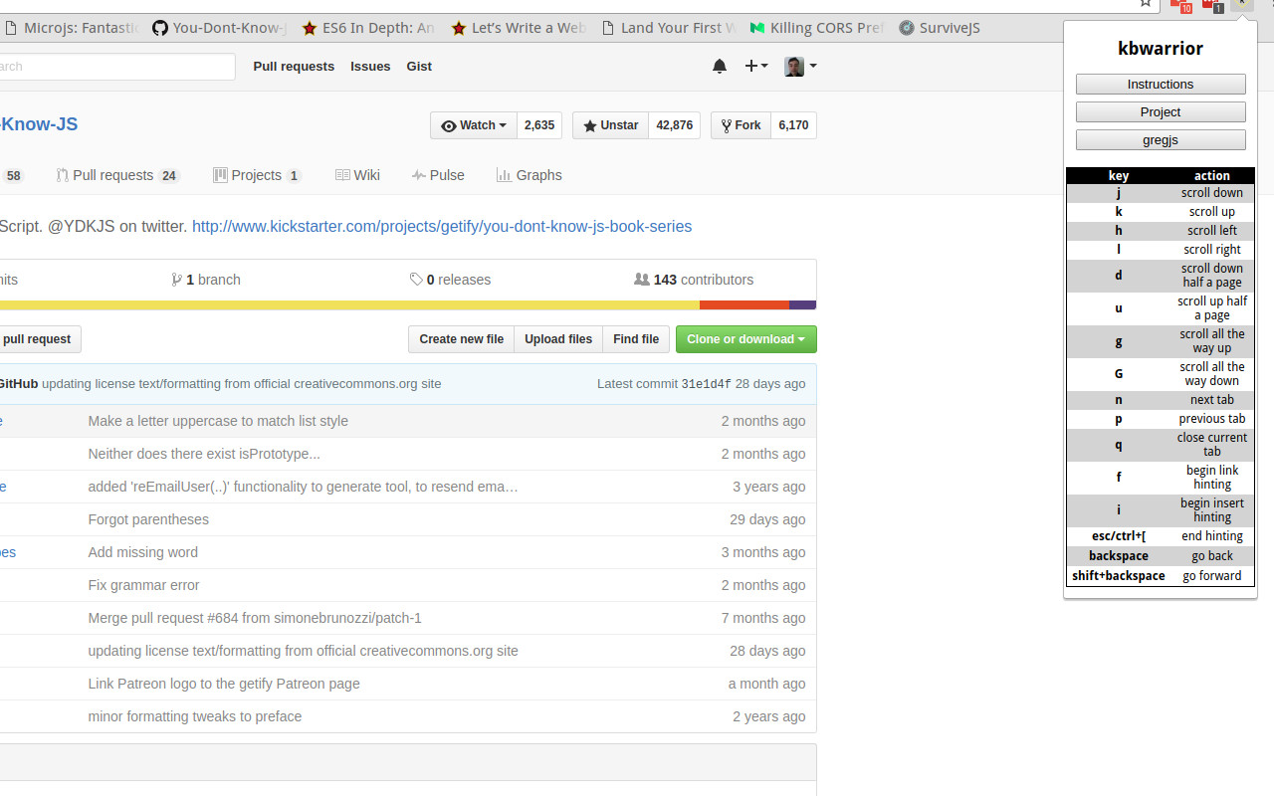Viewport: 1274px width, 796px height.
Task: Open commit 'minor formatting tweaks to preface'
Action: tap(195, 716)
